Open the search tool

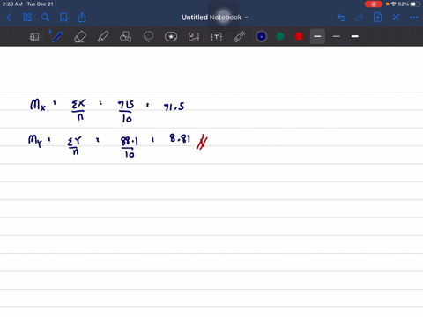click(x=45, y=18)
